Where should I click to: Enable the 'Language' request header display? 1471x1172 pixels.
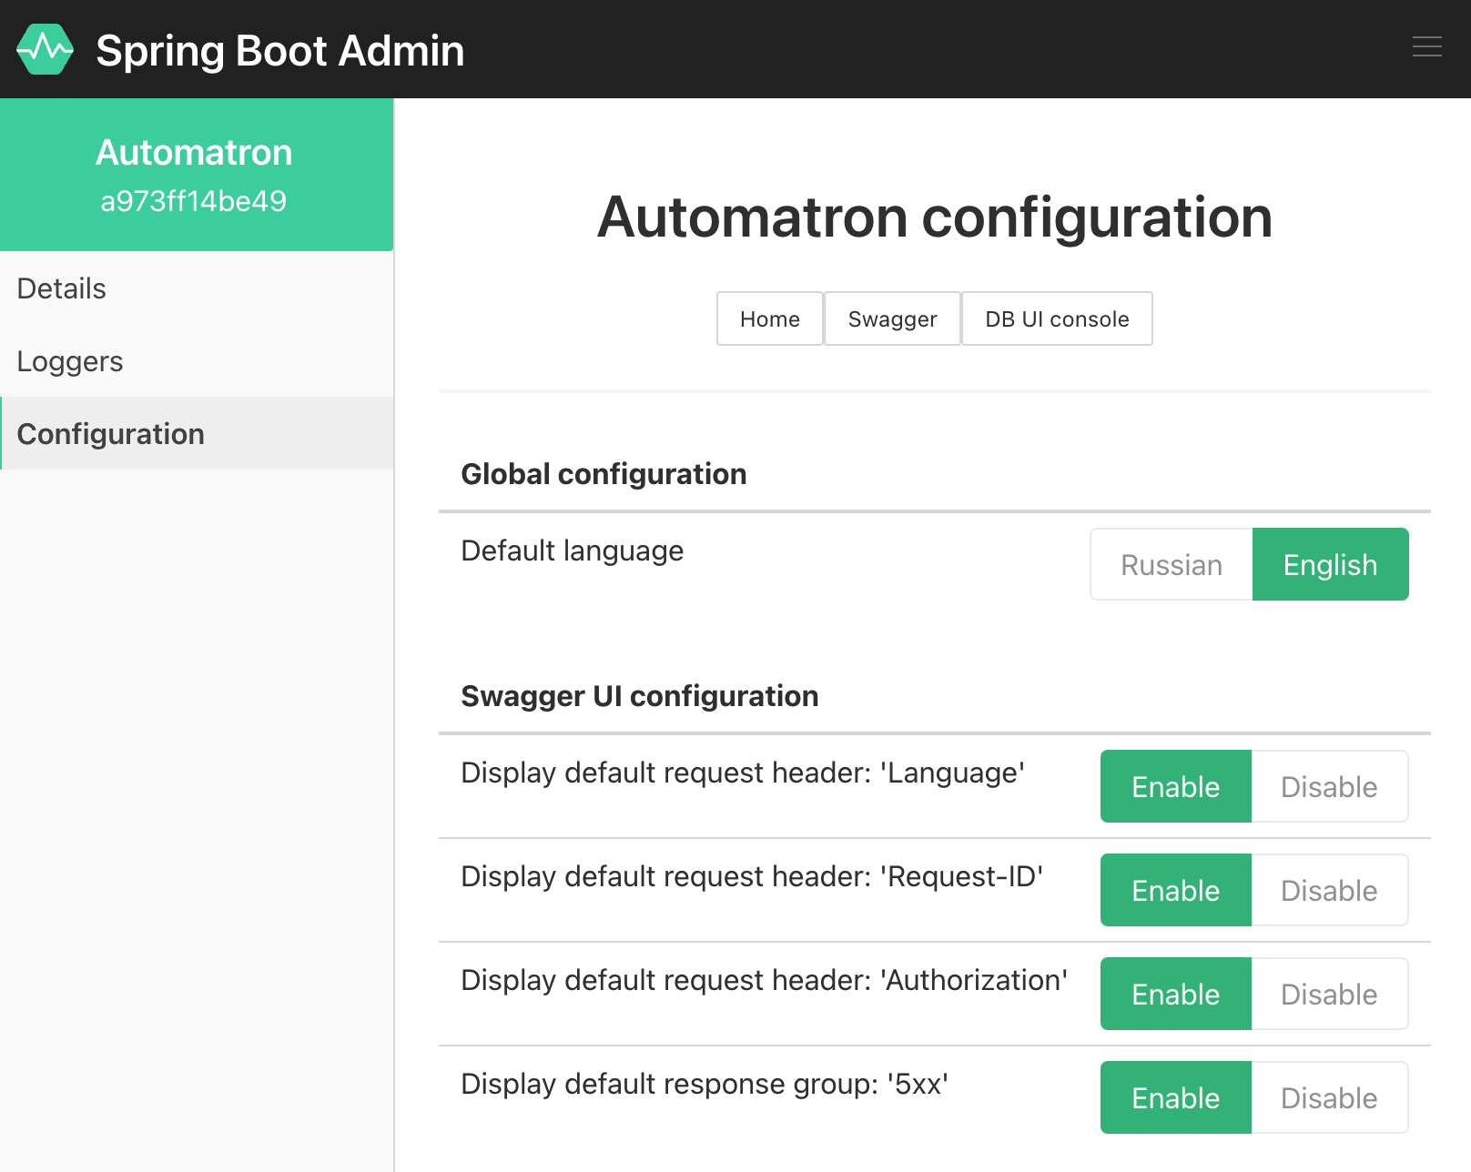click(1176, 786)
